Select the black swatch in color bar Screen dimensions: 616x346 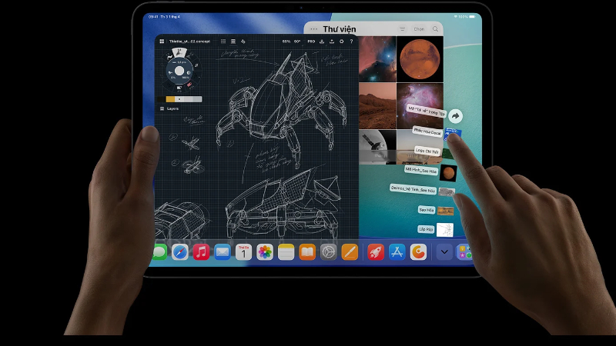click(161, 99)
